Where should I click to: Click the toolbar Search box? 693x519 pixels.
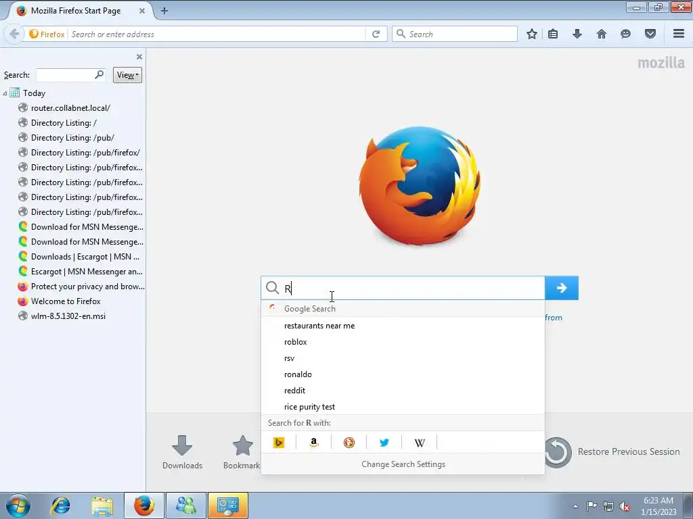(455, 34)
